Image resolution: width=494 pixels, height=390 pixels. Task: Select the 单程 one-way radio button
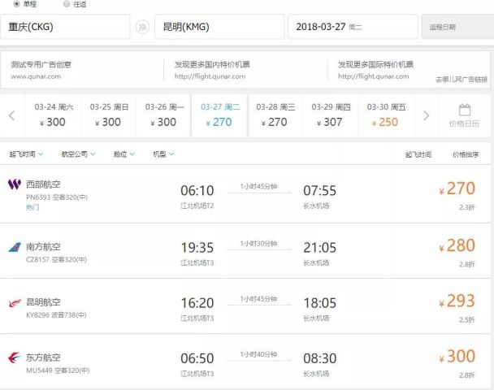tap(16, 3)
